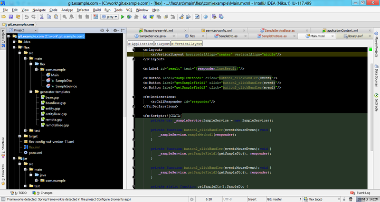Open the flex (app) status bar dropdown
Image resolution: width=380 pixels, height=202 pixels.
(x=322, y=199)
